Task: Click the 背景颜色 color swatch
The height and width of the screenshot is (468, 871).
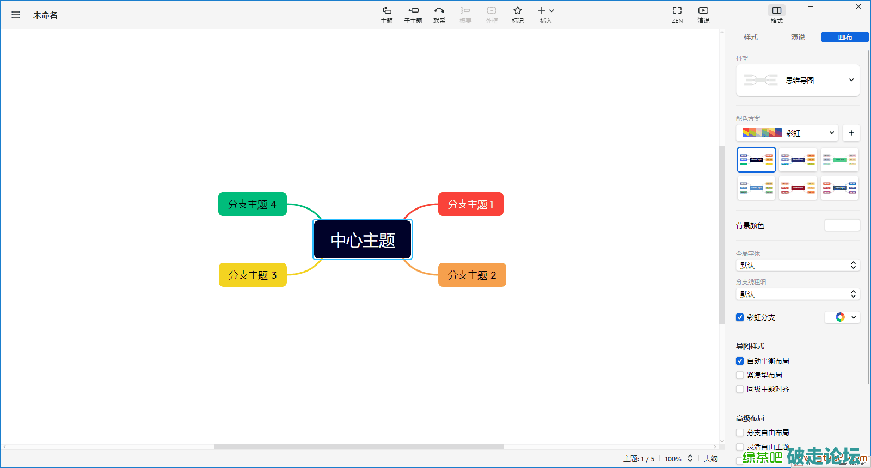Action: pyautogui.click(x=842, y=225)
